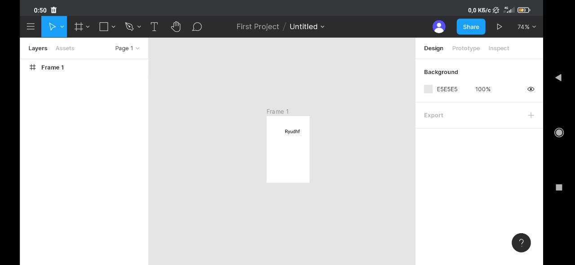Click the Share button
This screenshot has width=575, height=265.
[471, 27]
